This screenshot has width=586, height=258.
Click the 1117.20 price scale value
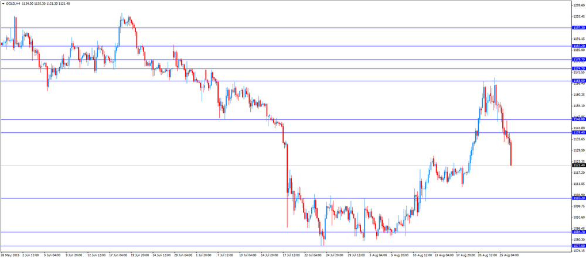(578, 173)
